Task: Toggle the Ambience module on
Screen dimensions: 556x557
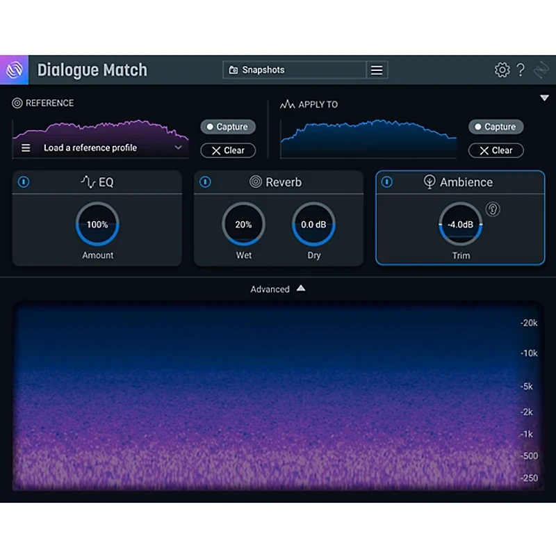Action: pos(386,182)
